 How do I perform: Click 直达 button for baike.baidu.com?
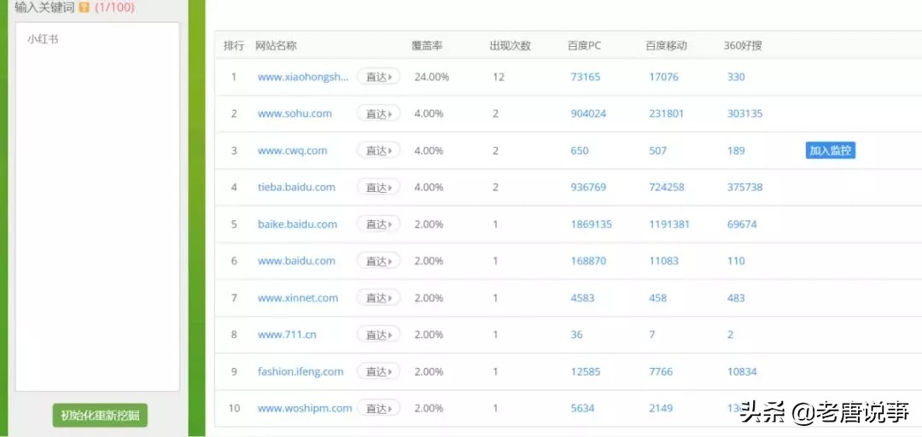(379, 224)
